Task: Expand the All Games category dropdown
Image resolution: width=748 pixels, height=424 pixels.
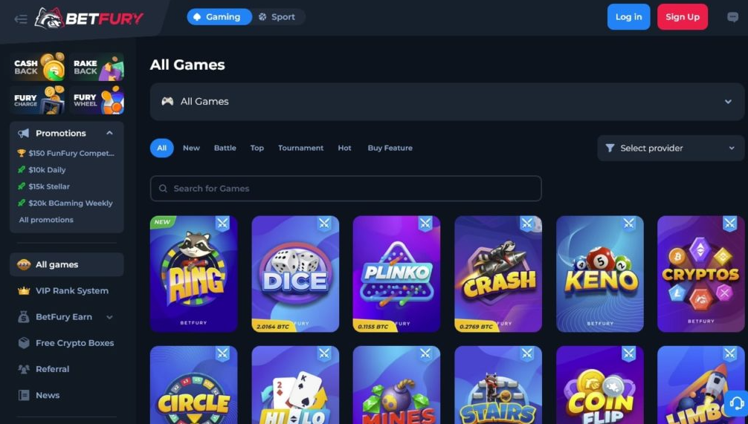Action: click(x=447, y=102)
